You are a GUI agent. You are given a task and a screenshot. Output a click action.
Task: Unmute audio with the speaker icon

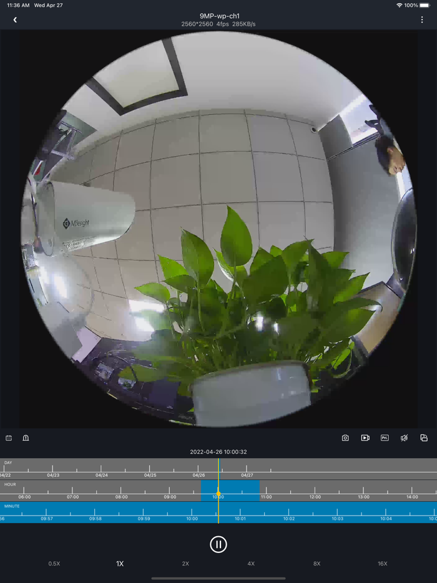tap(405, 438)
